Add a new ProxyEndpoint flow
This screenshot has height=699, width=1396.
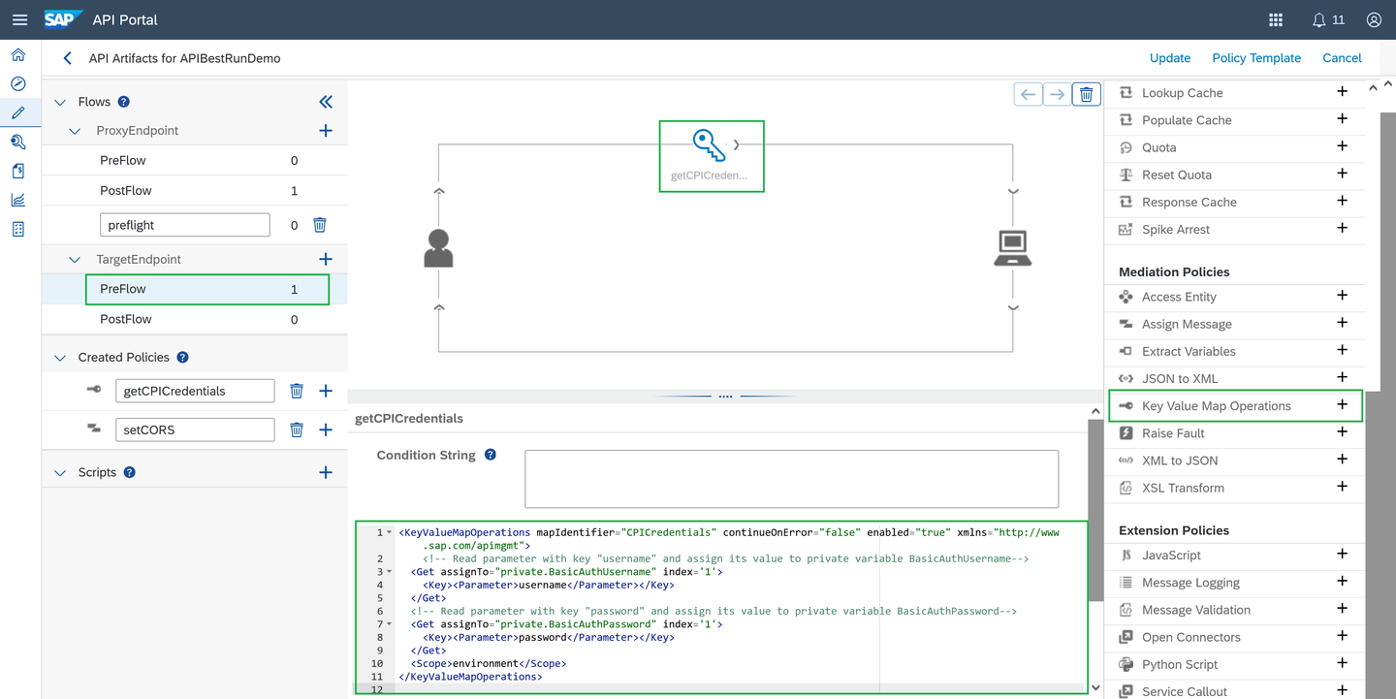pos(326,131)
